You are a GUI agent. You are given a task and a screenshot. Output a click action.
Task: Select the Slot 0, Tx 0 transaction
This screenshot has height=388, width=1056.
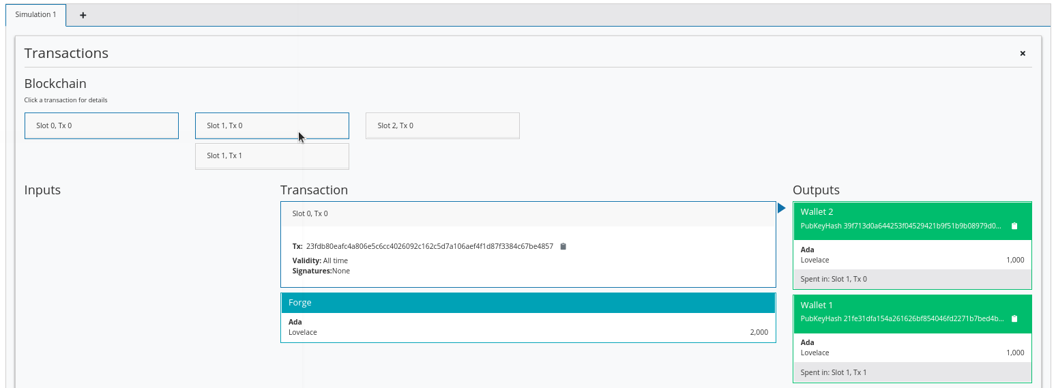(x=101, y=125)
